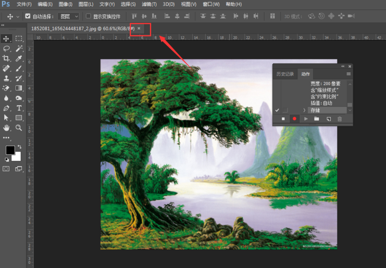Click the black foreground color swatch

click(10, 150)
